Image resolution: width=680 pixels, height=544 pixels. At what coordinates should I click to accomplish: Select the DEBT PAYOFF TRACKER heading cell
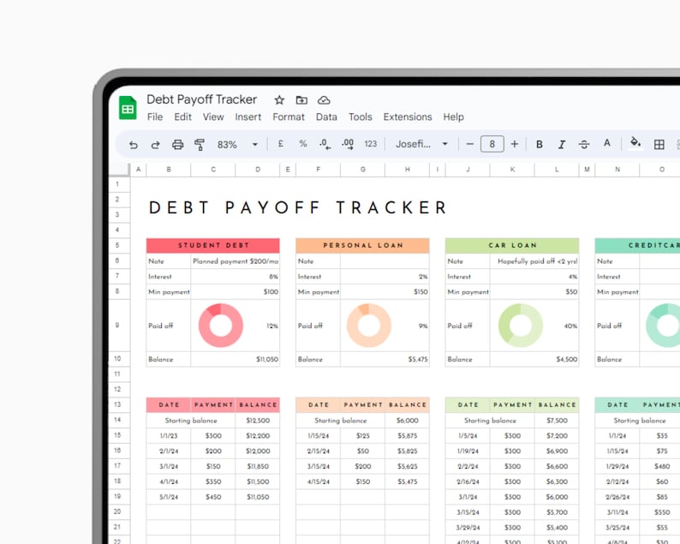pyautogui.click(x=297, y=207)
